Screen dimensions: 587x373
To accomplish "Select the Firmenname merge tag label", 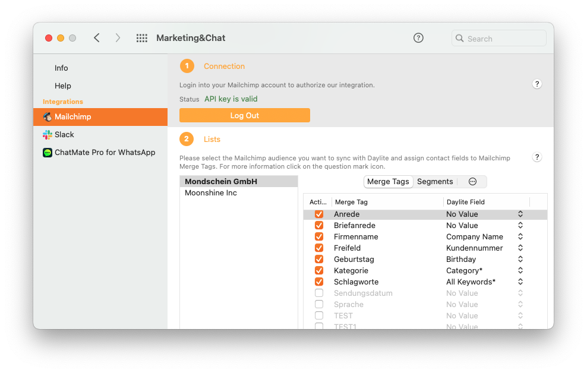I will [x=356, y=236].
